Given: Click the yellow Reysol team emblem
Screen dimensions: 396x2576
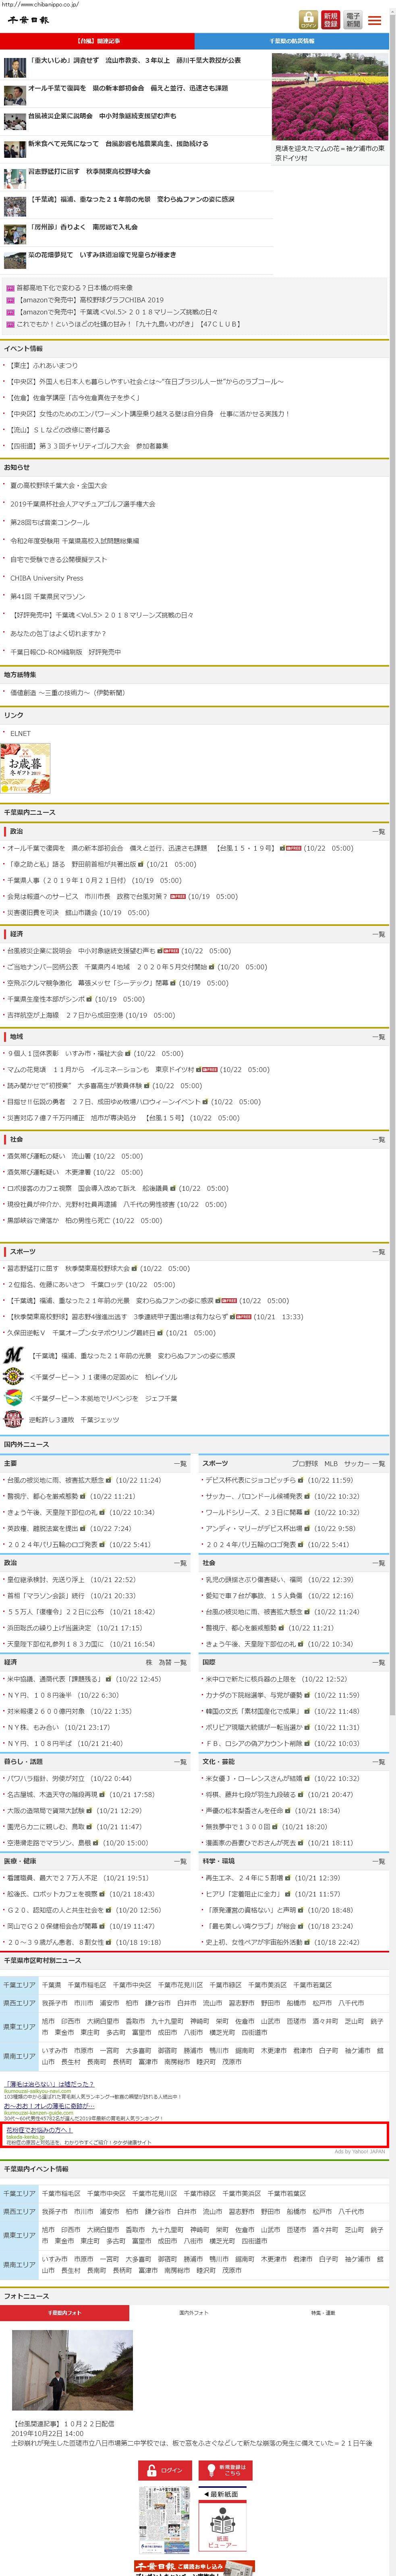Looking at the screenshot, I should point(13,1377).
